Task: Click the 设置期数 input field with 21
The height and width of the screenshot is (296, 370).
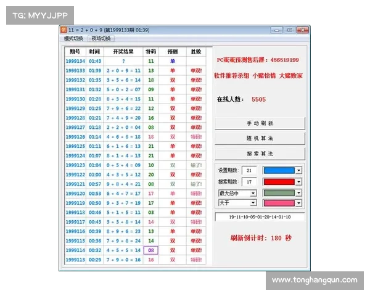Action: click(x=249, y=170)
